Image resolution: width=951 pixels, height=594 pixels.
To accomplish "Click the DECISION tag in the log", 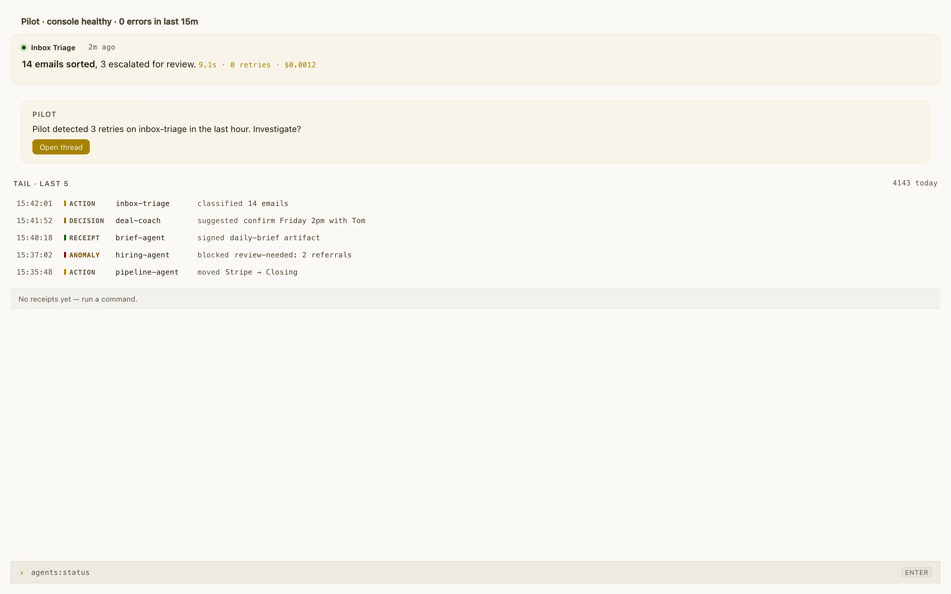I will coord(84,221).
